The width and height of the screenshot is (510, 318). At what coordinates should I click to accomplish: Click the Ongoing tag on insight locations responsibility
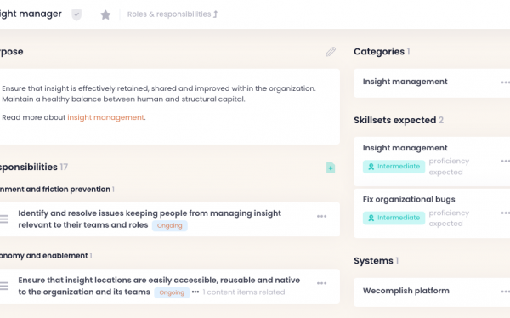pyautogui.click(x=172, y=292)
